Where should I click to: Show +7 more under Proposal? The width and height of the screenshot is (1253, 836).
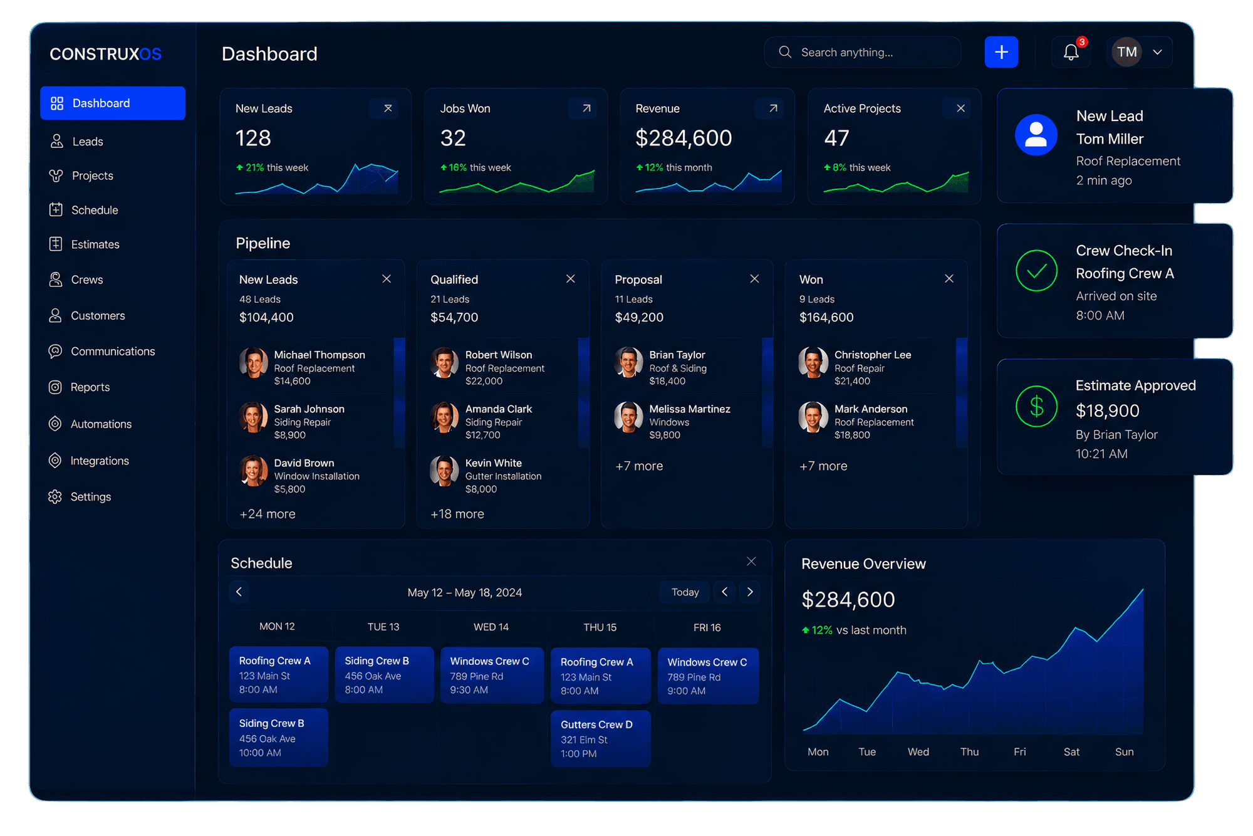coord(639,466)
